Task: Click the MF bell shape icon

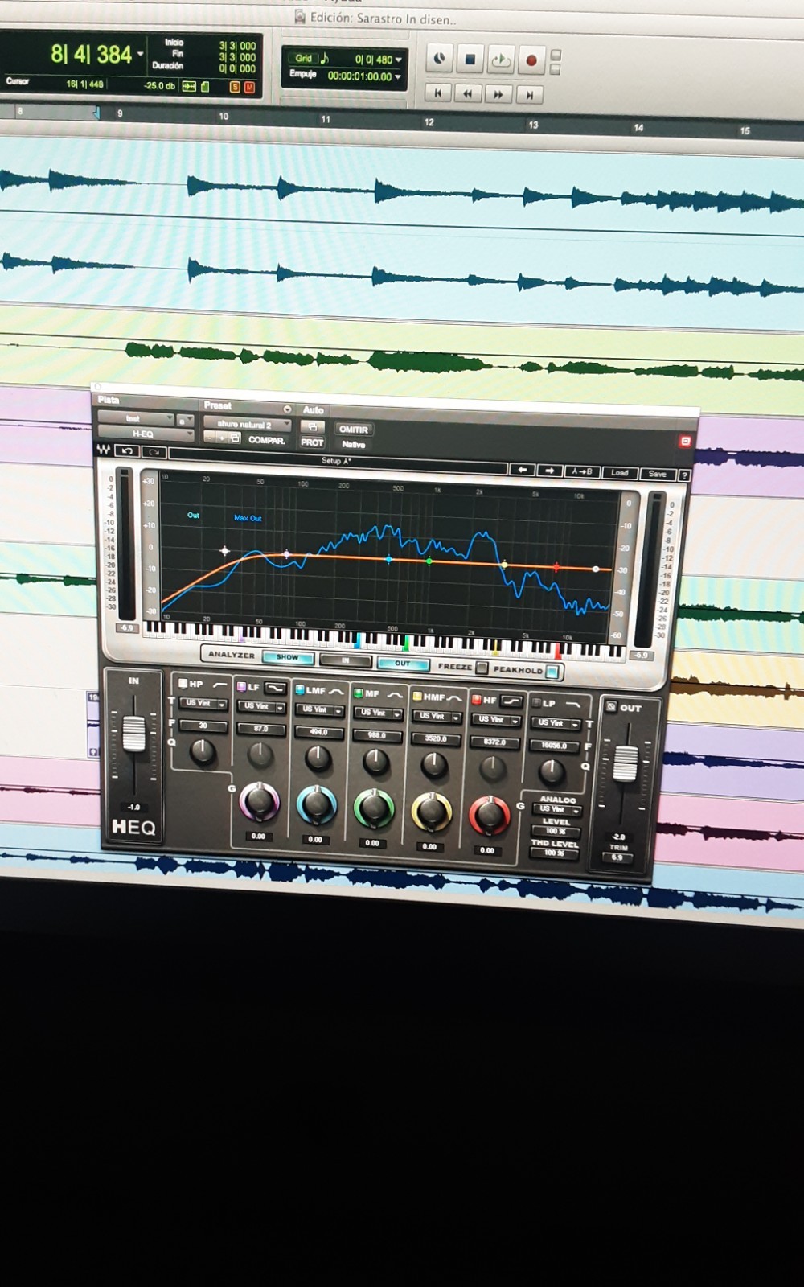Action: [x=394, y=694]
